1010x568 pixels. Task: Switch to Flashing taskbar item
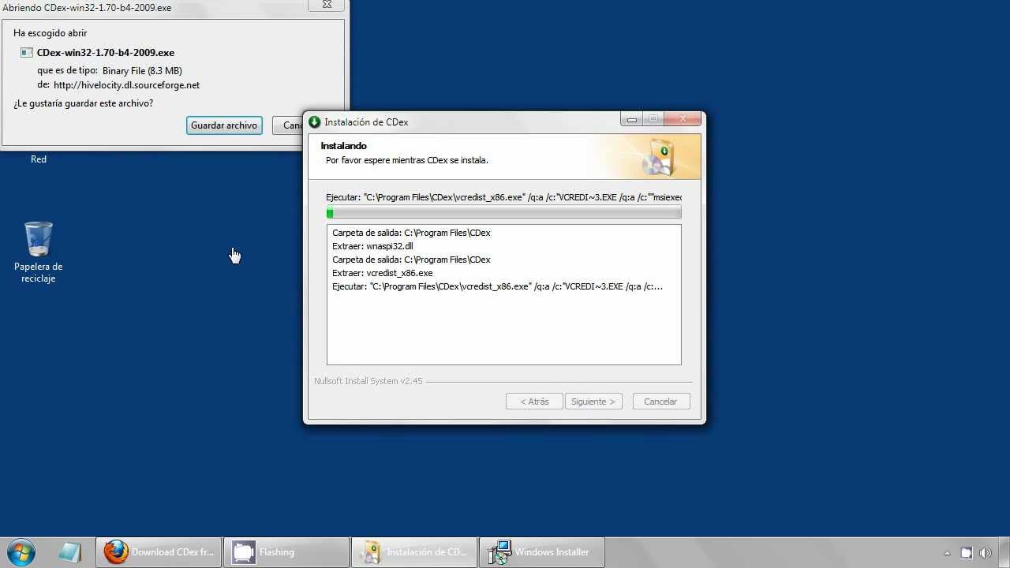(x=286, y=551)
